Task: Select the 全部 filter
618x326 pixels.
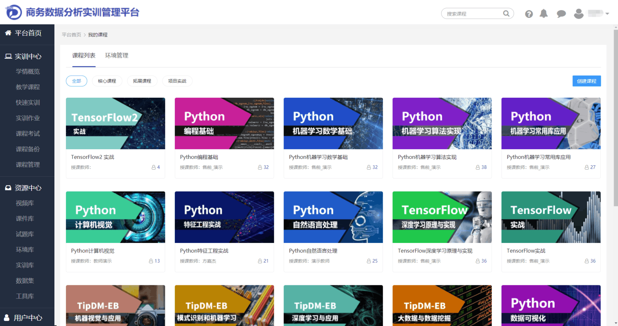Action: coord(77,81)
